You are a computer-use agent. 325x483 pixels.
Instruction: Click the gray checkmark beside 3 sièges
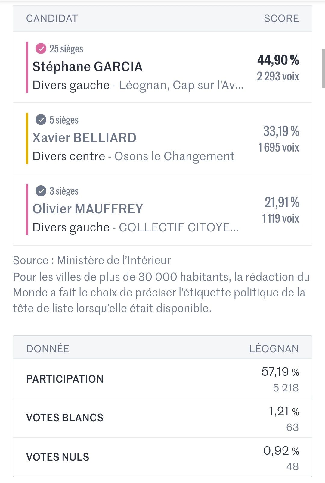coord(41,191)
